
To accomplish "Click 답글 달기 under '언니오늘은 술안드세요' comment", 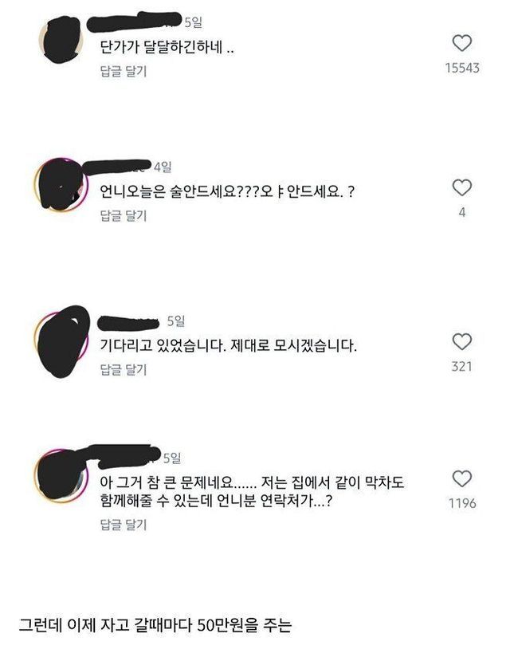I will [124, 215].
